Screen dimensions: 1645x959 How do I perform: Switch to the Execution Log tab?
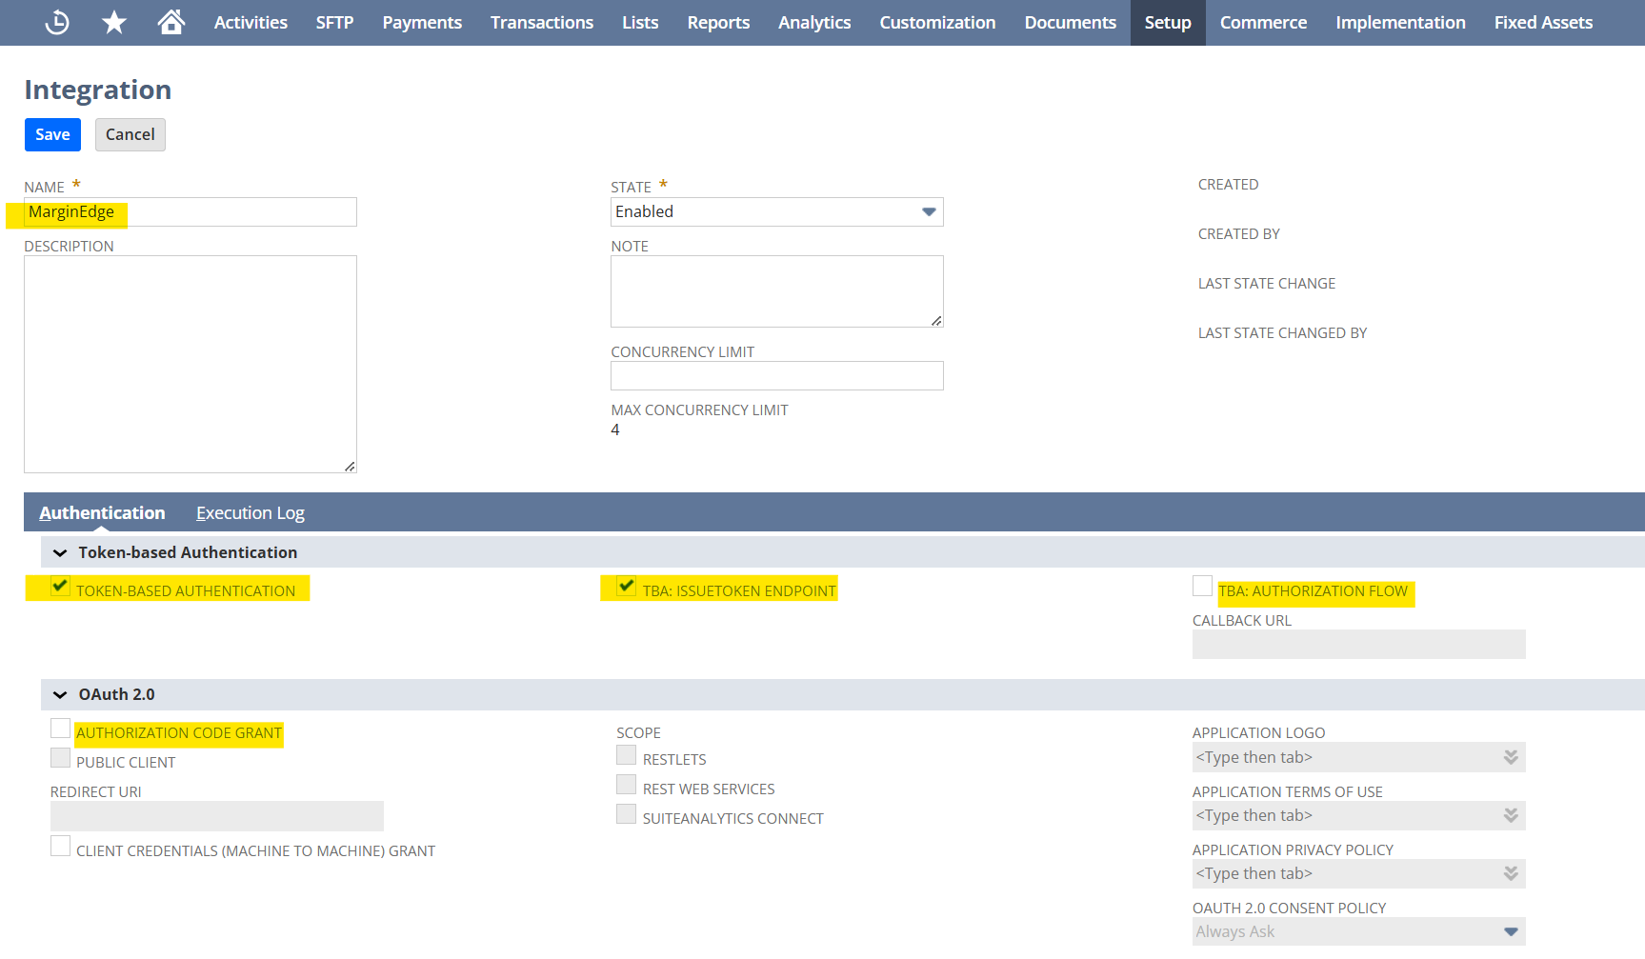point(250,513)
